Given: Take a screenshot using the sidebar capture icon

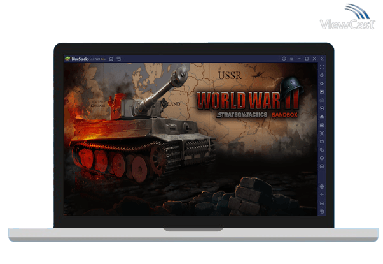Looking at the screenshot, I should point(322,133).
